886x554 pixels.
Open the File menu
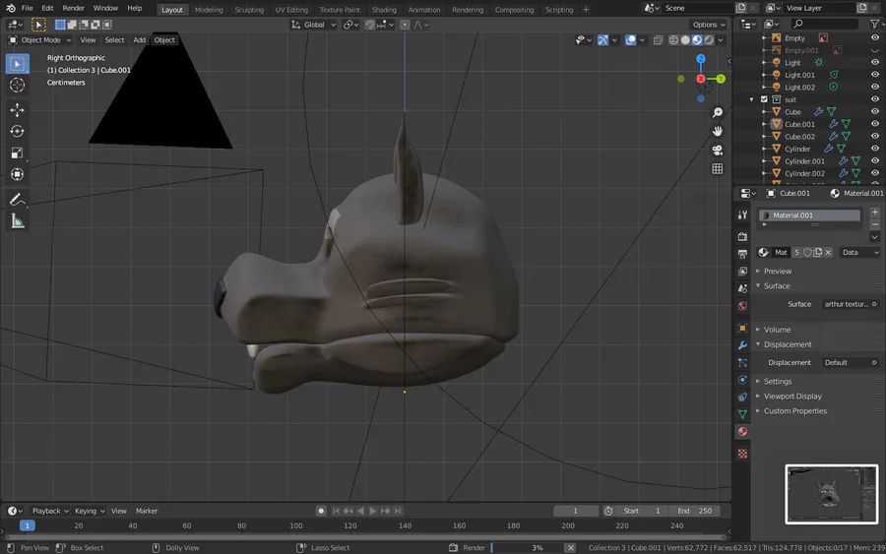tap(27, 8)
